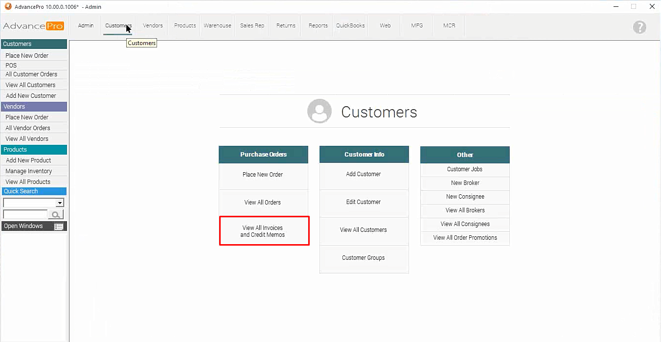This screenshot has width=661, height=342.
Task: Open All Vendor Orders sidebar link
Action: pyautogui.click(x=28, y=128)
